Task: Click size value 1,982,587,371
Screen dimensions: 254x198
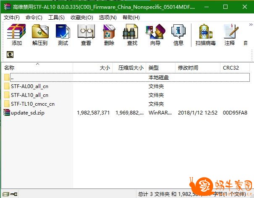Action: pyautogui.click(x=93, y=113)
